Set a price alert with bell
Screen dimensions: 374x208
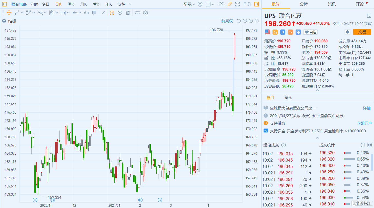coord(348,32)
